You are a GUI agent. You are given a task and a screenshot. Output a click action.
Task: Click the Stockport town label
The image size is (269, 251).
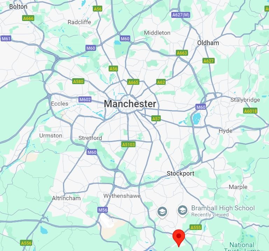180,174
